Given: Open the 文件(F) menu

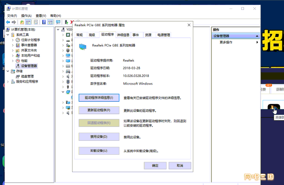Looking at the screenshot, I should pos(12,16).
